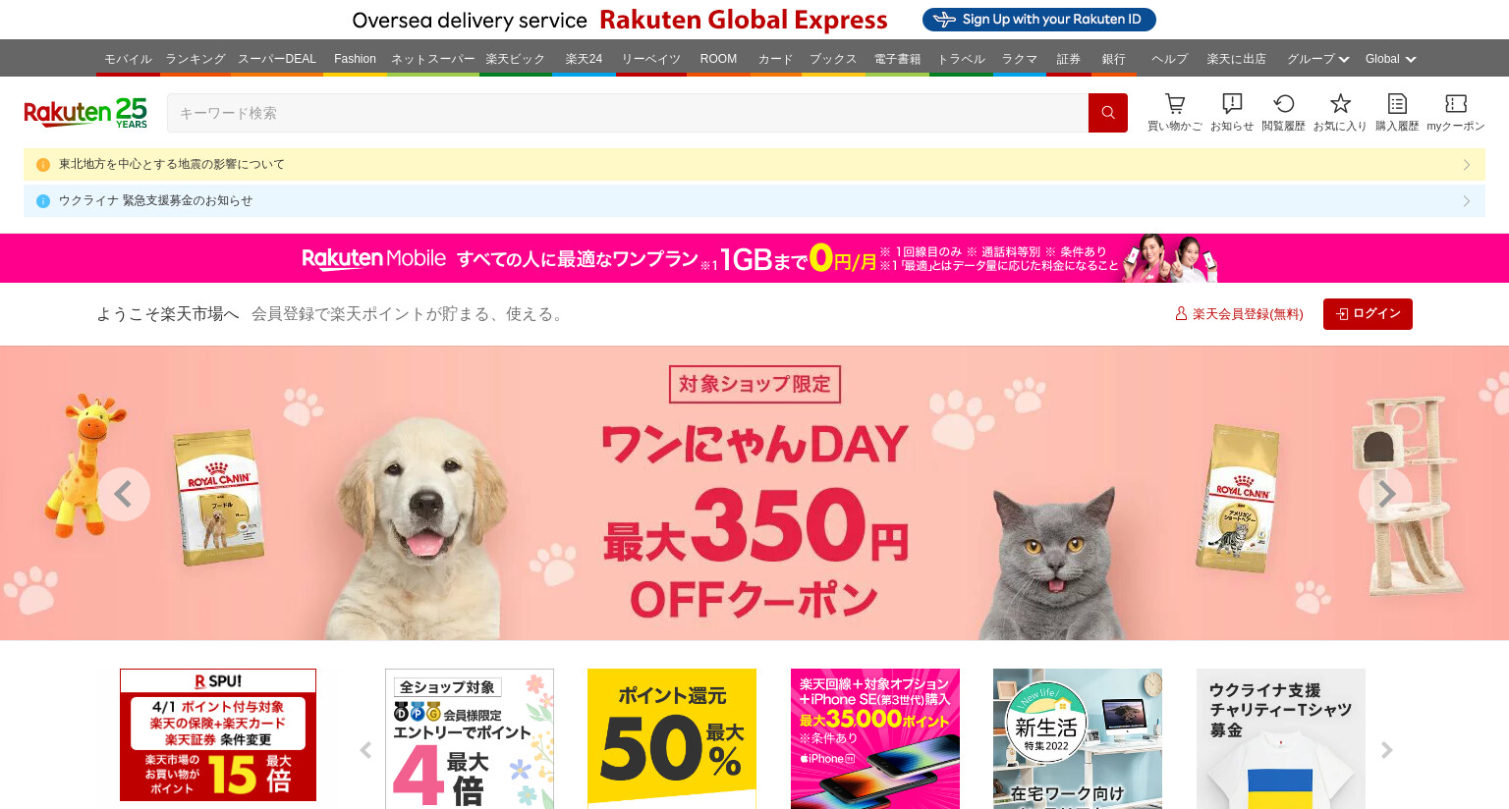Screen dimensions: 1509x809
Task: Click the red search magnifier button
Action: (x=1108, y=113)
